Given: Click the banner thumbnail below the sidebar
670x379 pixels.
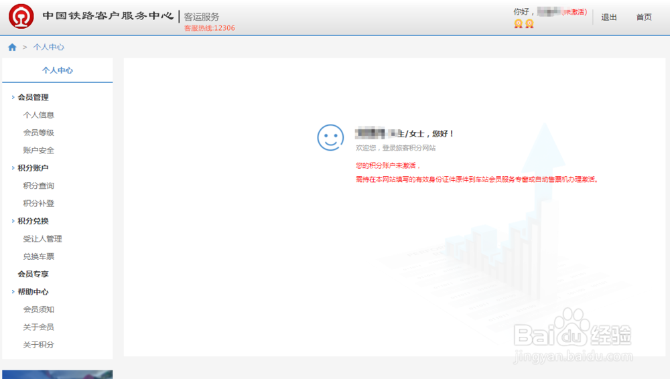Looking at the screenshot, I should coord(57,374).
